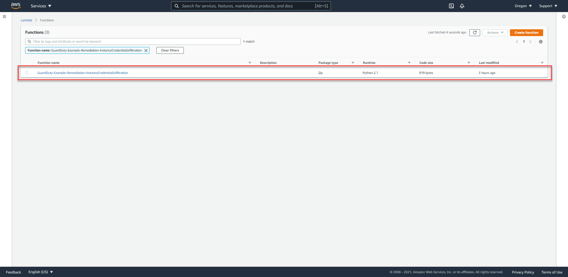Click the Create function button
The height and width of the screenshot is (277, 568).
point(526,33)
